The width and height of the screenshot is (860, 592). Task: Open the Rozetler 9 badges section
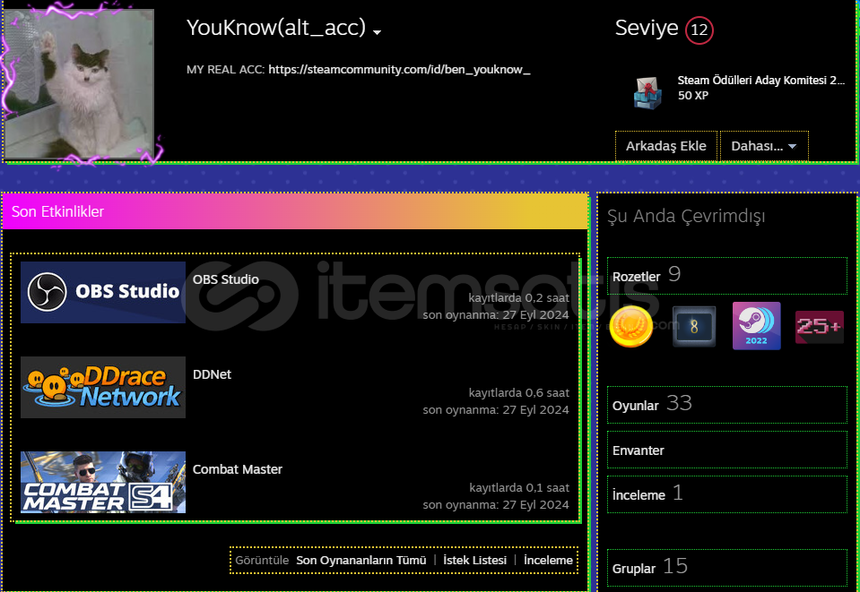726,276
